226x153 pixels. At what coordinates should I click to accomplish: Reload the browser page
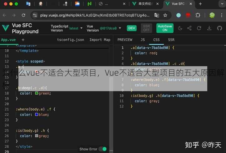click(x=23, y=15)
